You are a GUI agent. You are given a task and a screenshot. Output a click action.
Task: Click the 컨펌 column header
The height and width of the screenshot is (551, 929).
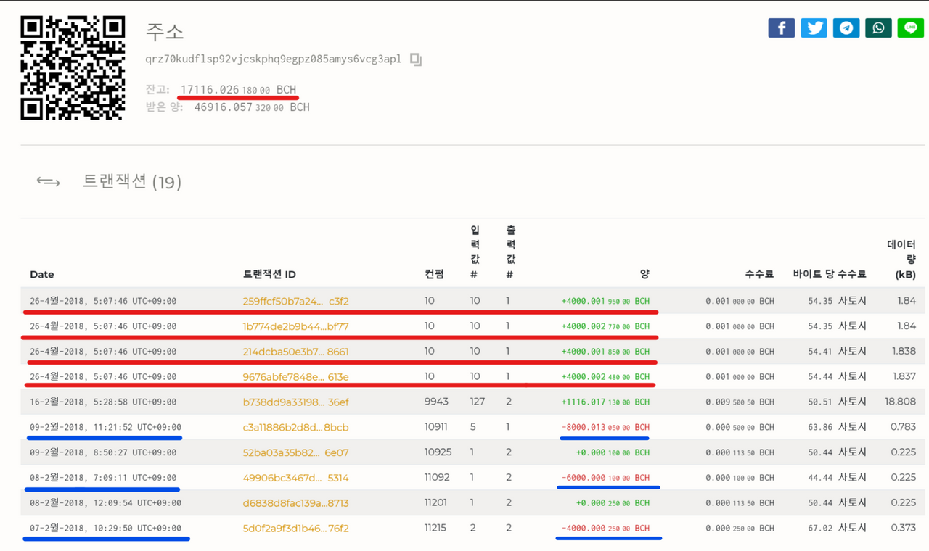pos(434,274)
